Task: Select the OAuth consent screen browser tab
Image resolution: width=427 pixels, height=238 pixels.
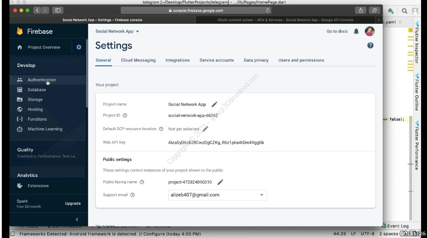Action: pos(285,20)
